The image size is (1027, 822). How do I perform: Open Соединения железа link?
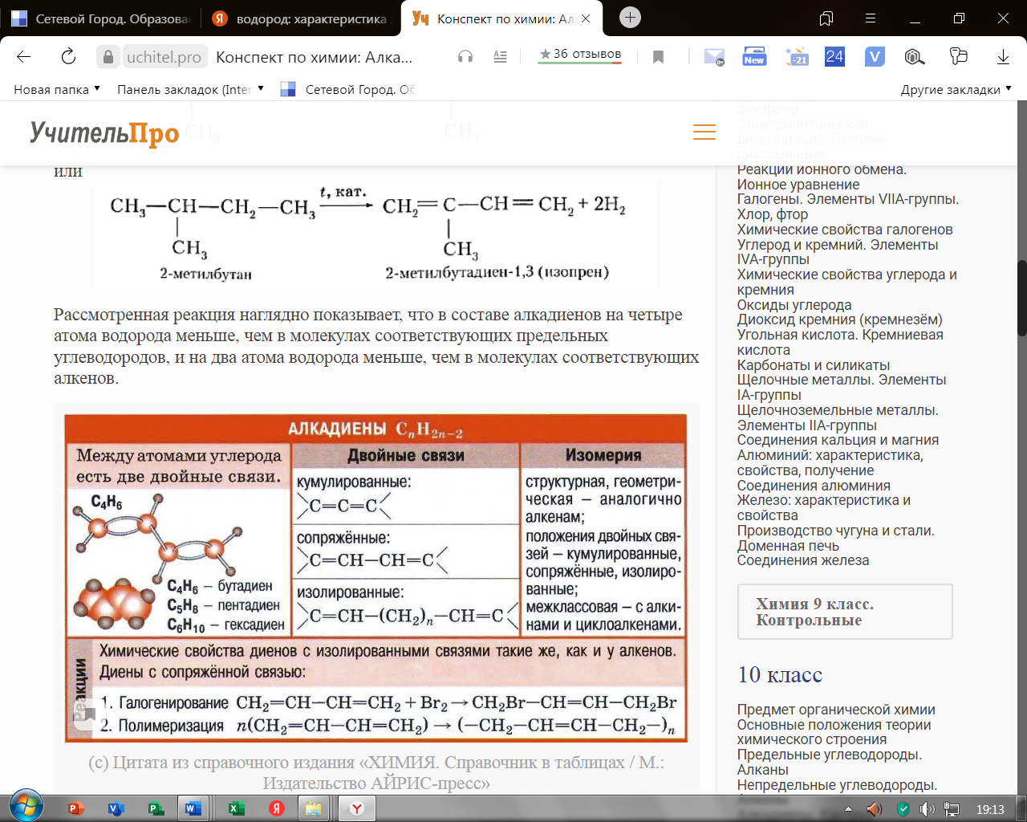pyautogui.click(x=803, y=560)
